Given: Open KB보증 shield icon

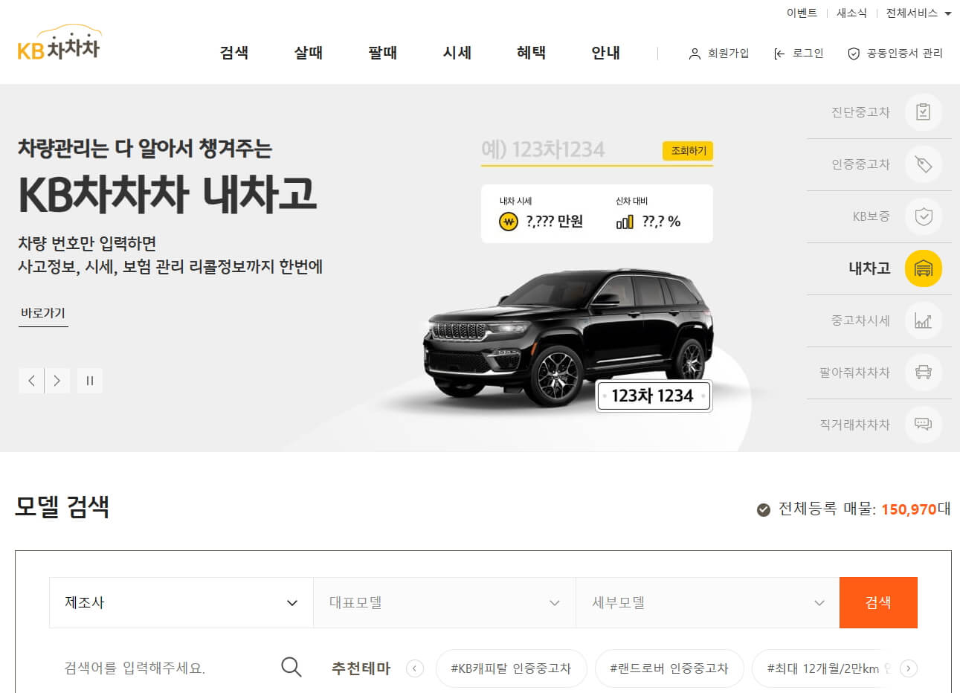Looking at the screenshot, I should [x=923, y=216].
